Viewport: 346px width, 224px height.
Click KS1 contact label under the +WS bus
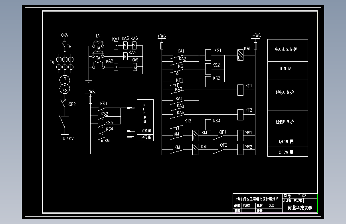(x=103, y=104)
